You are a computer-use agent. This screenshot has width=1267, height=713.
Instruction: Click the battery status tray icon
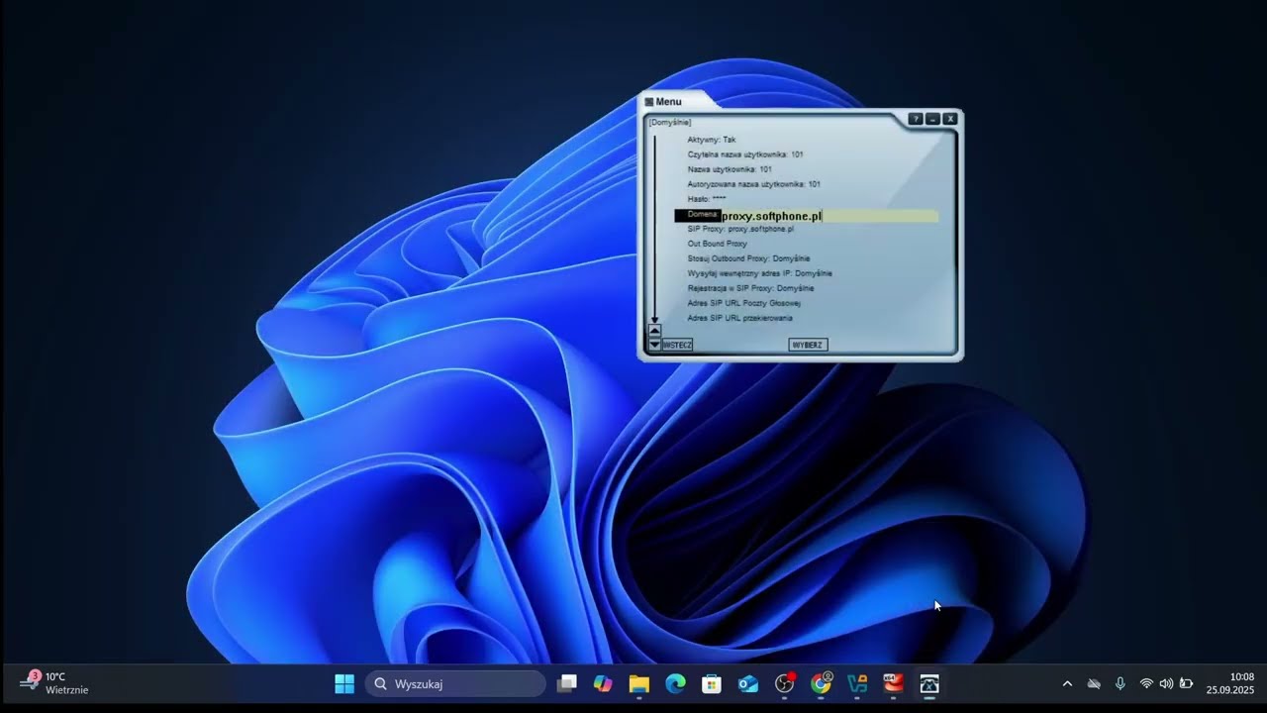[x=1186, y=683]
